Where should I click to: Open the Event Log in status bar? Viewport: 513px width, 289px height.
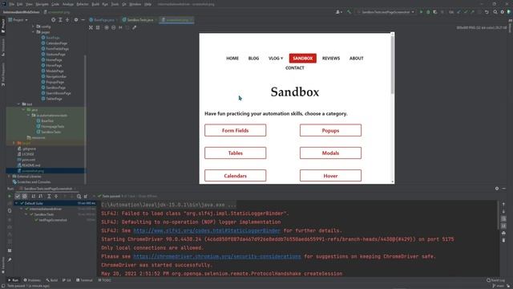tap(495, 280)
